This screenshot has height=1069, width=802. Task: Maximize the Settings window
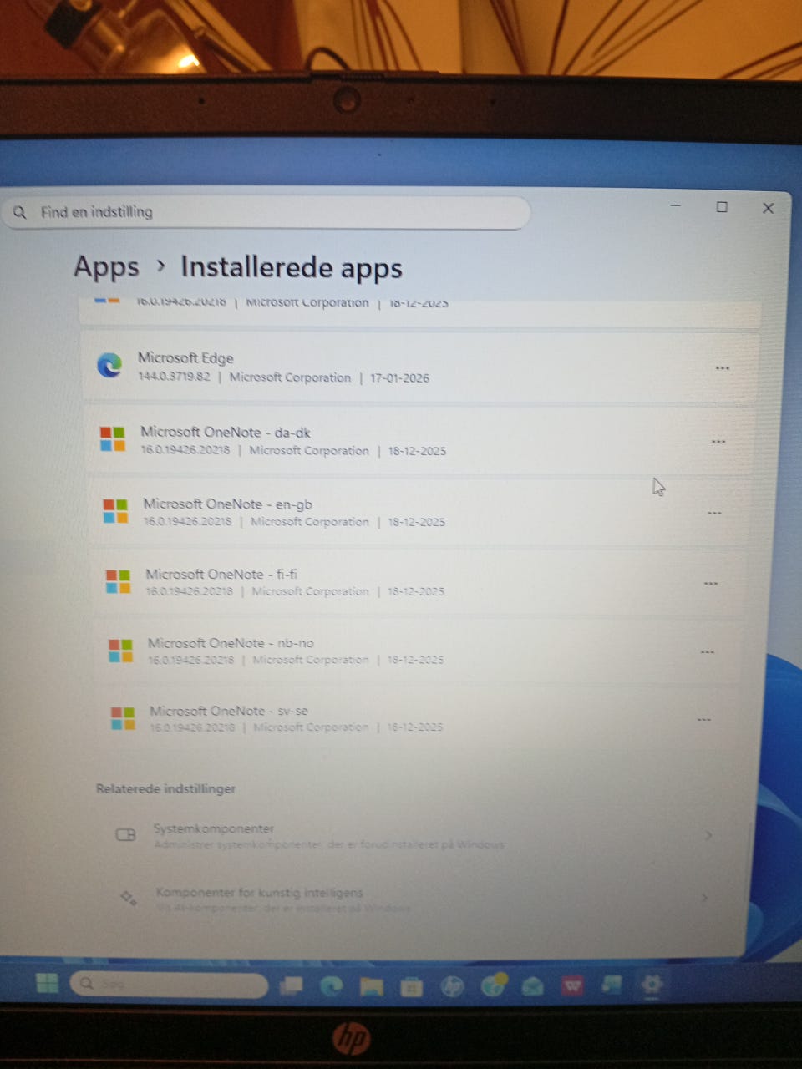[x=722, y=207]
